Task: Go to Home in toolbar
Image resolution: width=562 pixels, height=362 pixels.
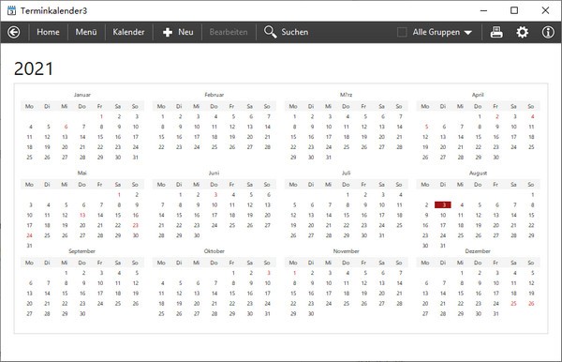Action: pyautogui.click(x=48, y=32)
